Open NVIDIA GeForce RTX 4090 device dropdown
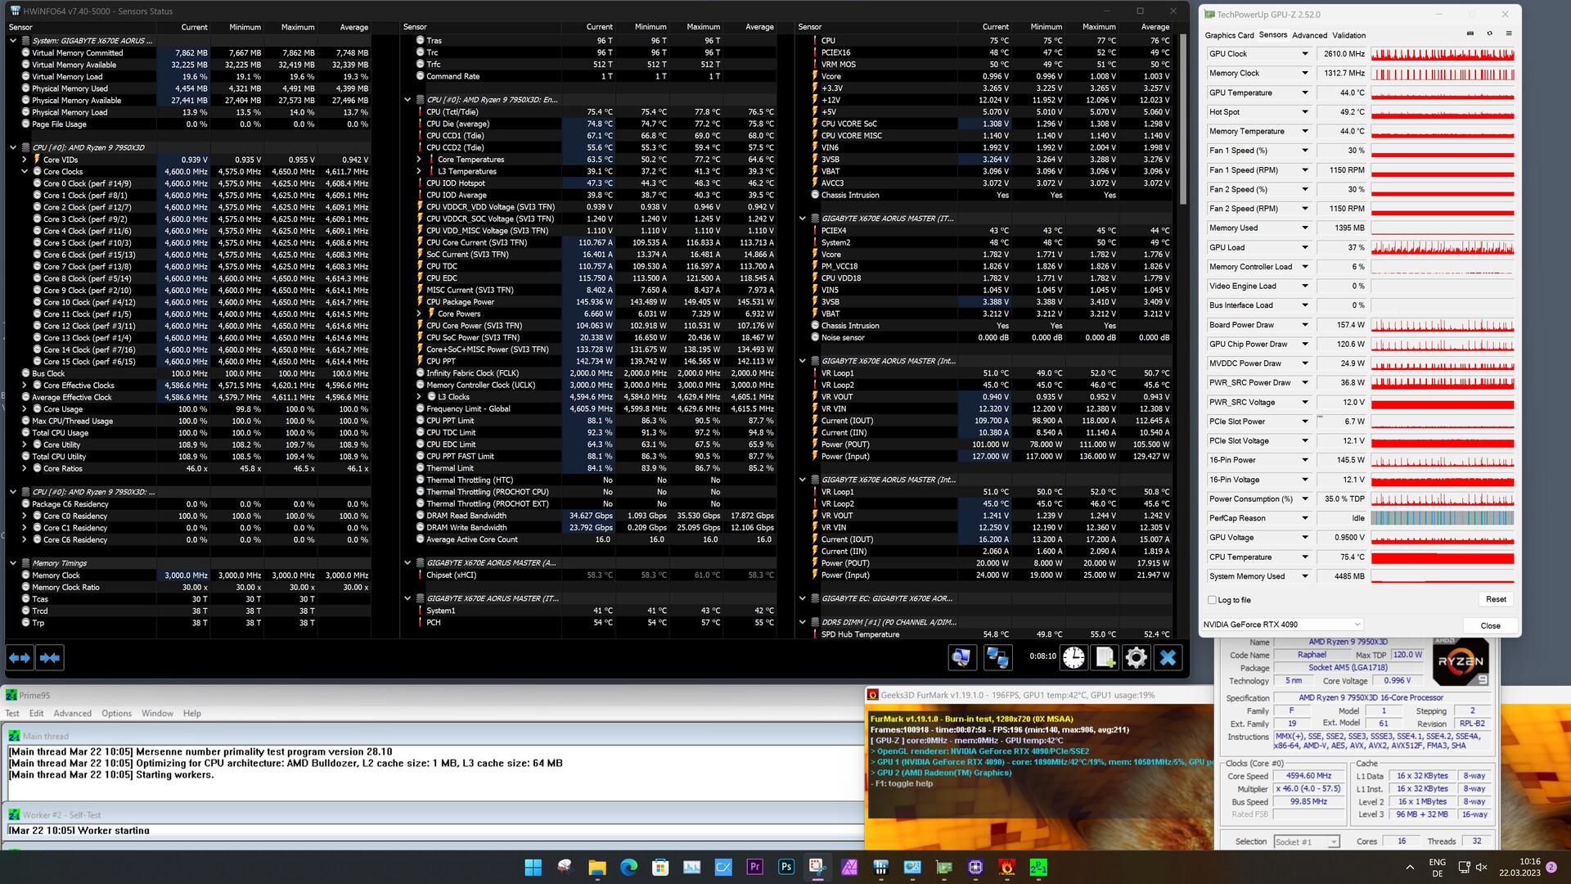 pos(1282,625)
